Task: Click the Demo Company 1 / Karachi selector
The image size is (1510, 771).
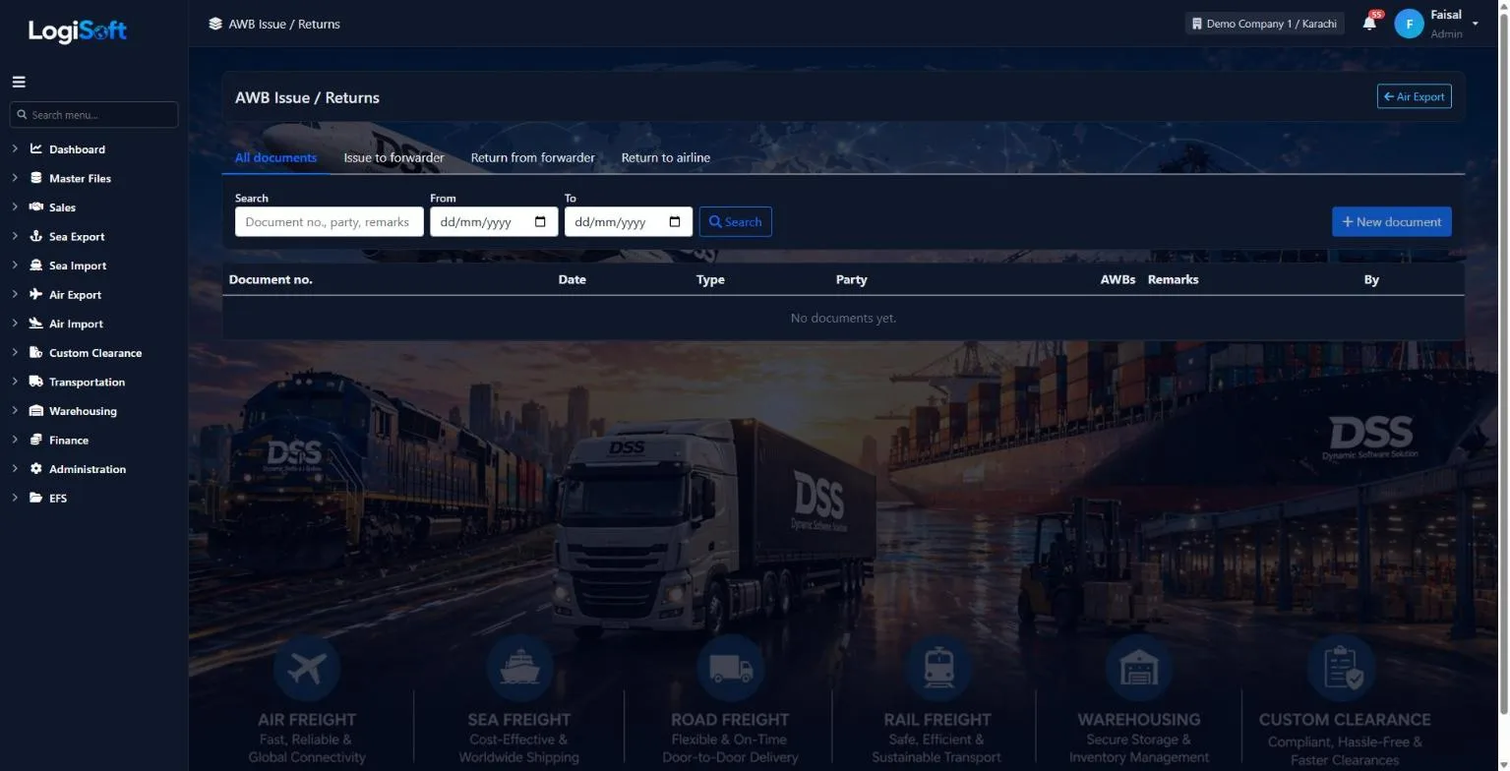Action: [1263, 24]
